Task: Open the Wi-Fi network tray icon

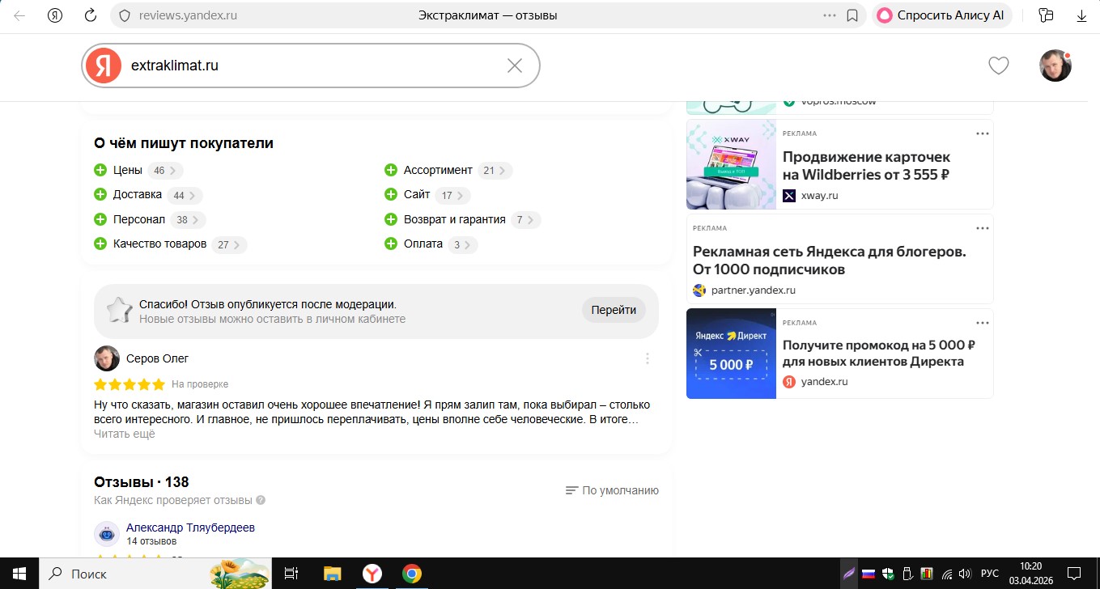Action: 947,574
